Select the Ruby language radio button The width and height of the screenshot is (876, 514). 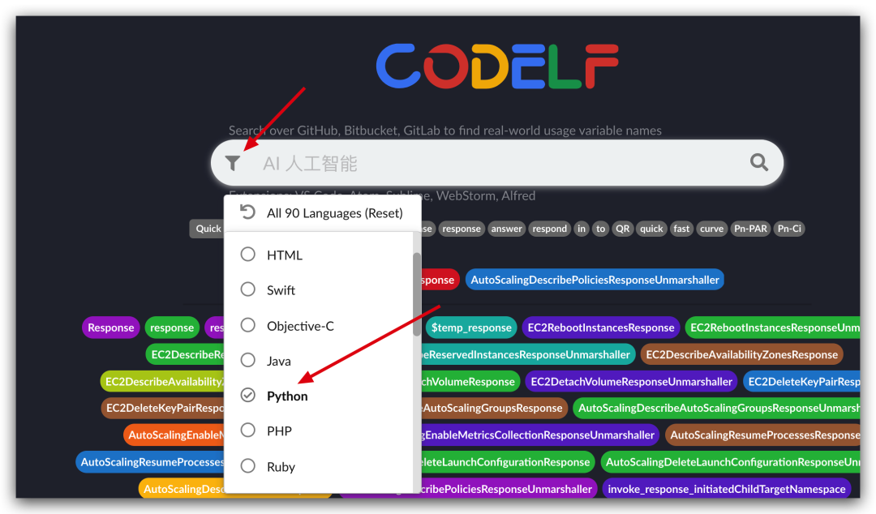click(x=247, y=465)
